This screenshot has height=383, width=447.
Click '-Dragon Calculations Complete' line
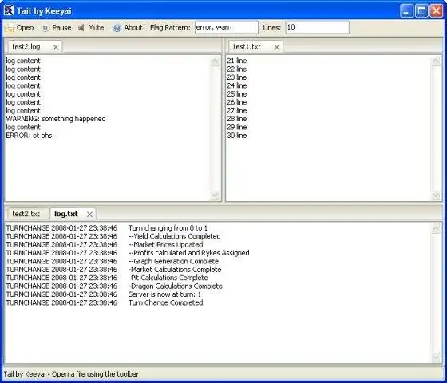click(176, 286)
